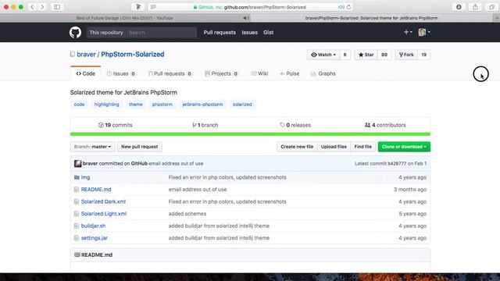Viewport: 500px width, 281px height.
Task: Open 'email address out of use' commit message
Action: coord(176,163)
